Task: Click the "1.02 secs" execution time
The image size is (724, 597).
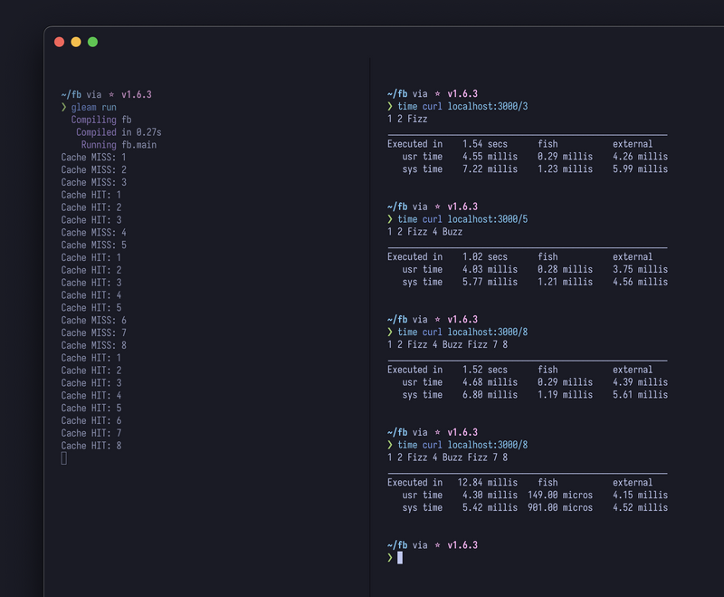Action: coord(485,257)
